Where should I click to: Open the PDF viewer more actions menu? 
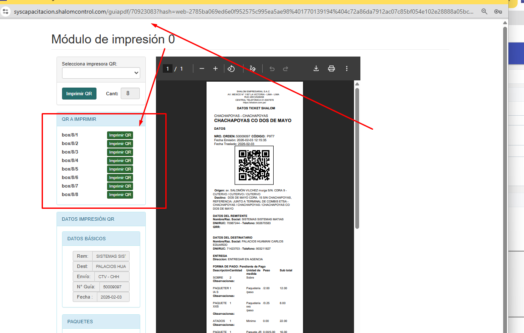point(347,68)
